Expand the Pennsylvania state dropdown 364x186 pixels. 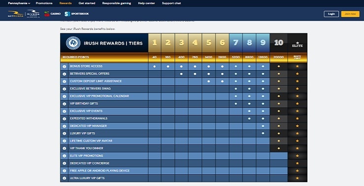[x=19, y=3]
